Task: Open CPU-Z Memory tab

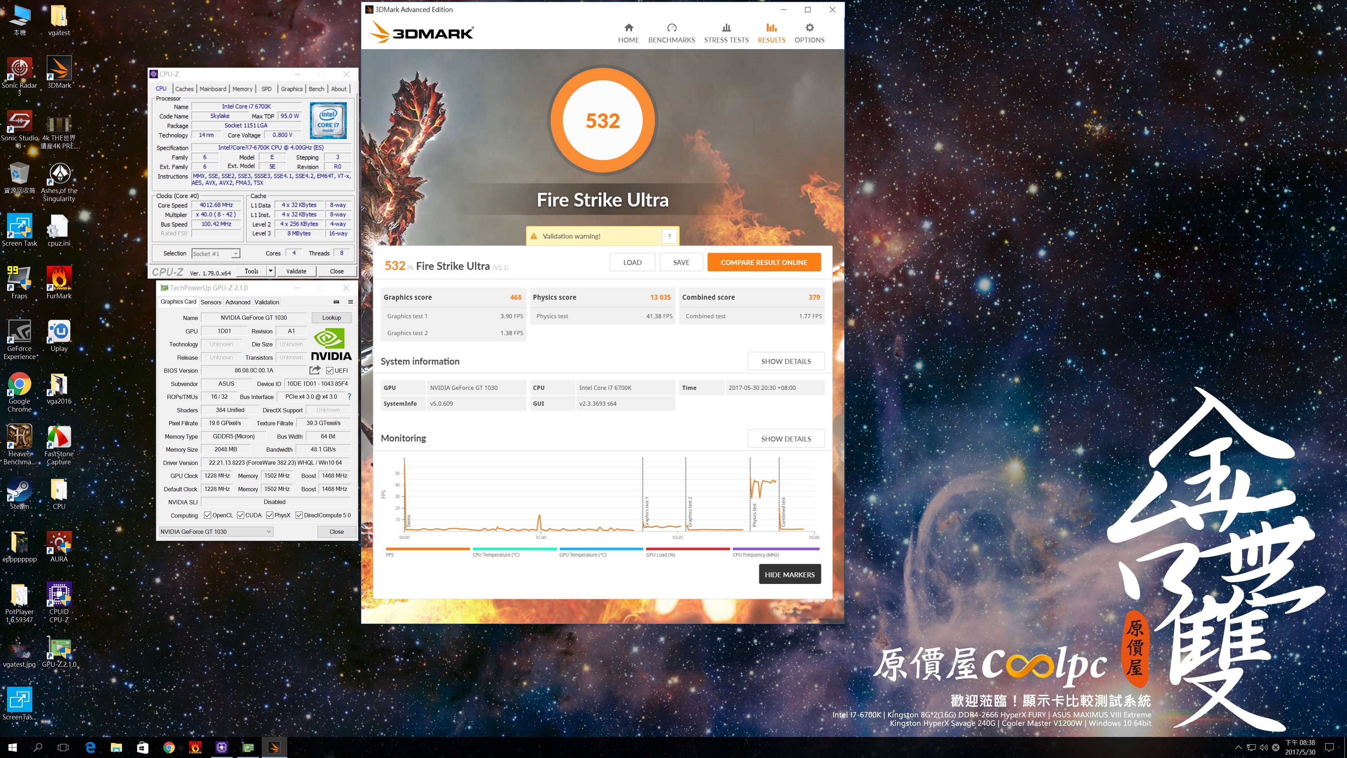Action: point(243,89)
